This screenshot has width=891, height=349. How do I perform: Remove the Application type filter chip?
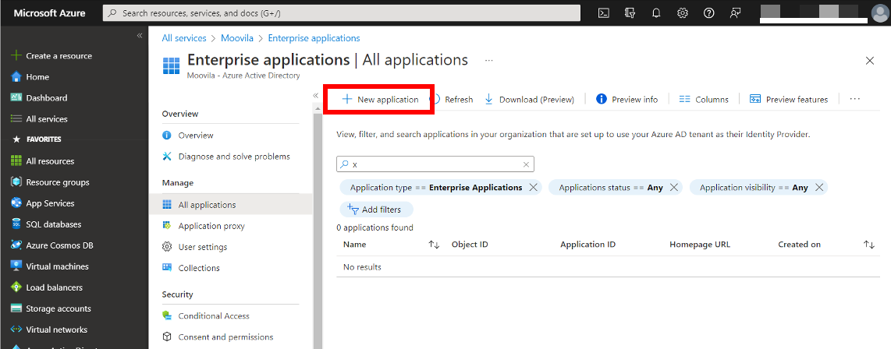pos(534,188)
